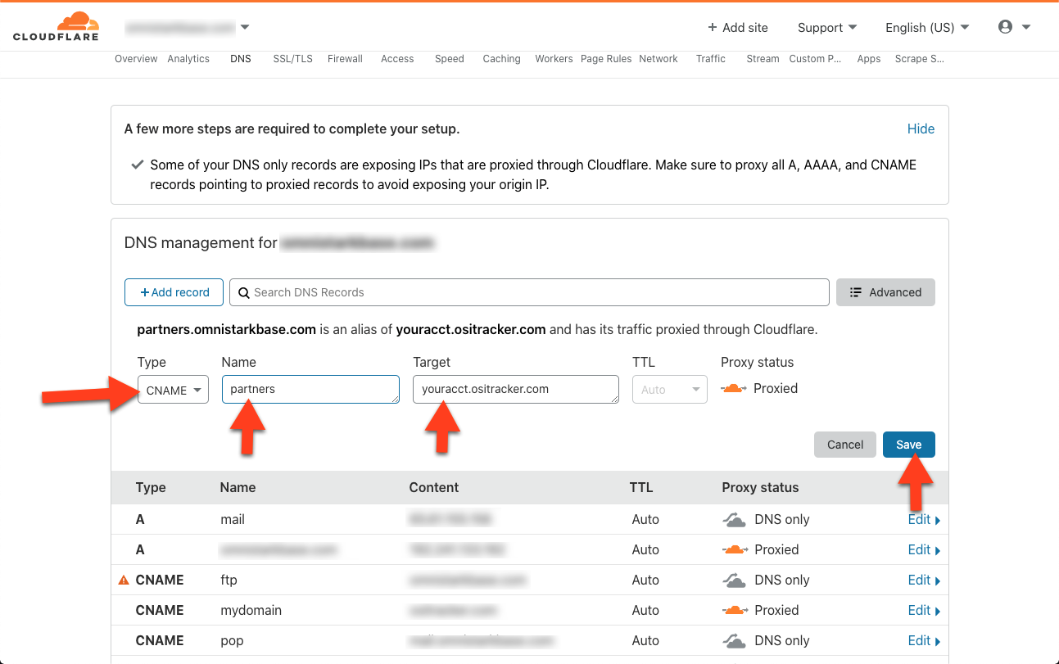1059x664 pixels.
Task: Open the Firewall tab
Action: click(x=345, y=59)
